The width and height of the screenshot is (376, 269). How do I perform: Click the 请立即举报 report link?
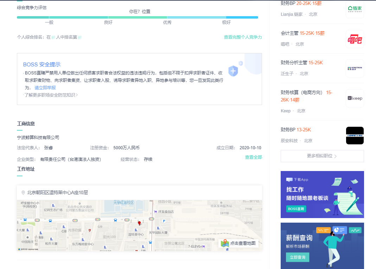[45, 88]
